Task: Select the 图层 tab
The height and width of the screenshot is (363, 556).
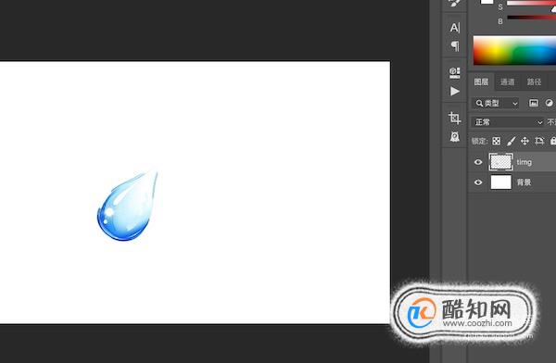Action: pyautogui.click(x=481, y=81)
